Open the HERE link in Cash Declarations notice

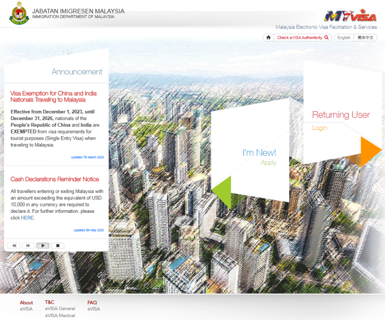pyautogui.click(x=27, y=217)
